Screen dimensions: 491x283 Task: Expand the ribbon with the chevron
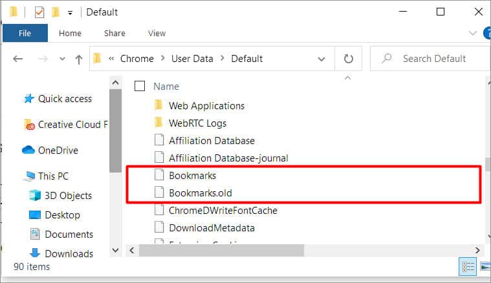pos(472,33)
